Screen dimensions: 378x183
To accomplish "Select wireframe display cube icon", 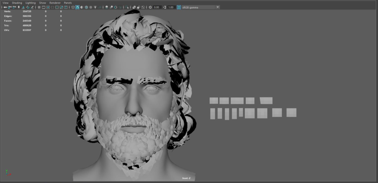I will pos(73,7).
